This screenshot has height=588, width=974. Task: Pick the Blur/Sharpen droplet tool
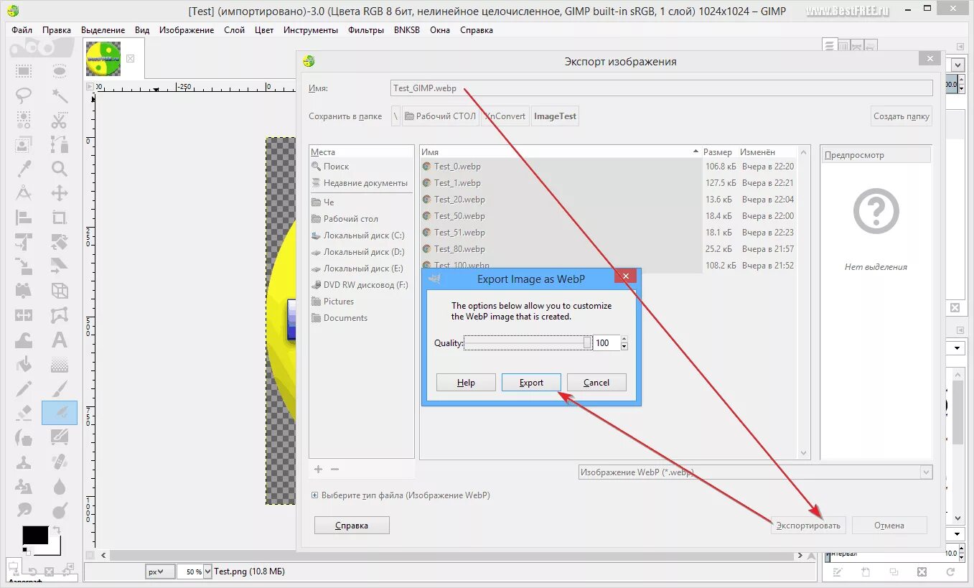60,486
